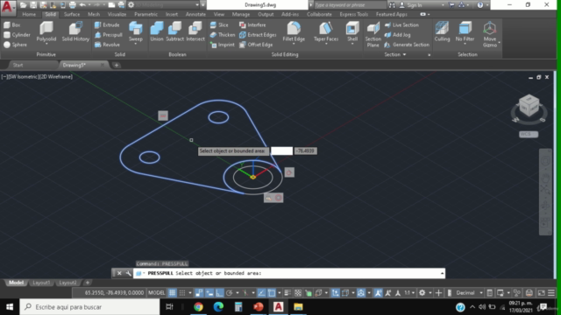
Task: Select the Thicken tool
Action: coord(223,35)
